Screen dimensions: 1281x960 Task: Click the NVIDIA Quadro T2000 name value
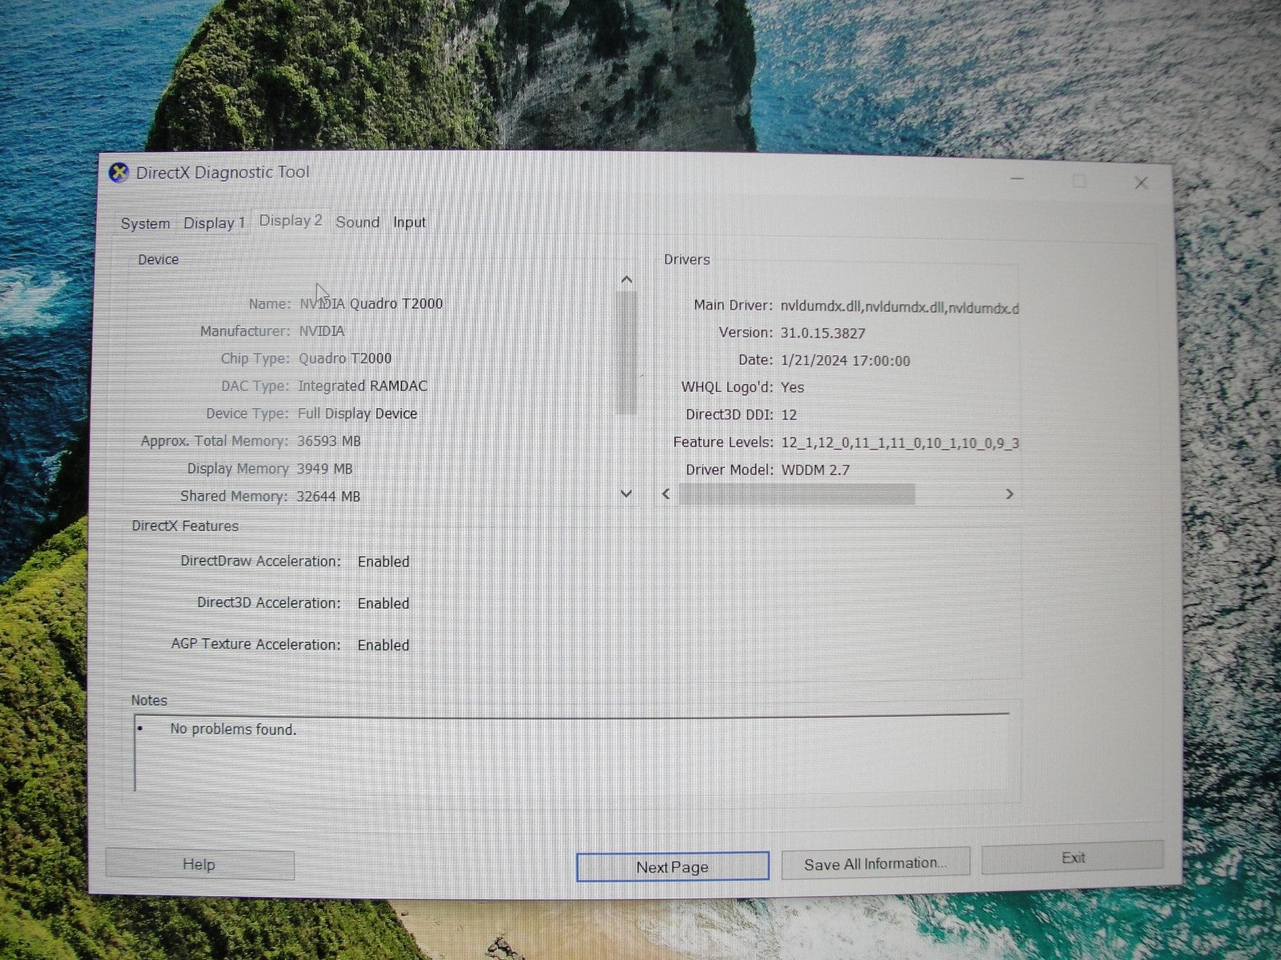coord(371,304)
